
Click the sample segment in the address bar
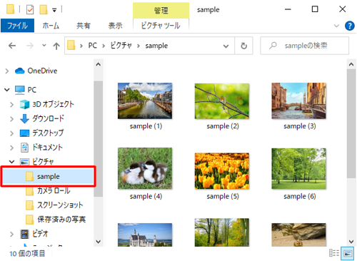tap(156, 46)
